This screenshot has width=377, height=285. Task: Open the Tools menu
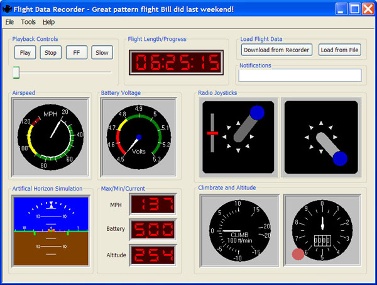click(x=28, y=22)
